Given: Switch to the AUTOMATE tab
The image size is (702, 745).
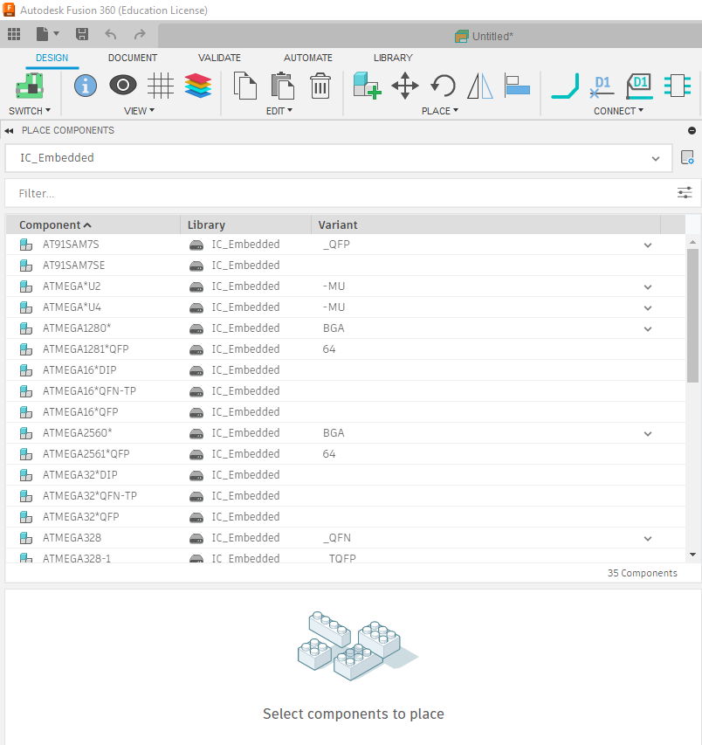Looking at the screenshot, I should click(307, 58).
